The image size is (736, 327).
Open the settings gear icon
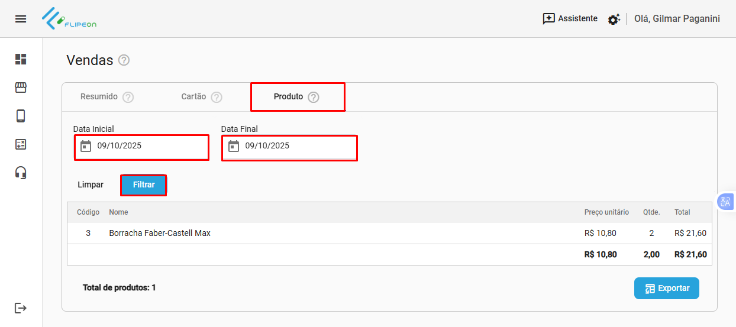614,19
